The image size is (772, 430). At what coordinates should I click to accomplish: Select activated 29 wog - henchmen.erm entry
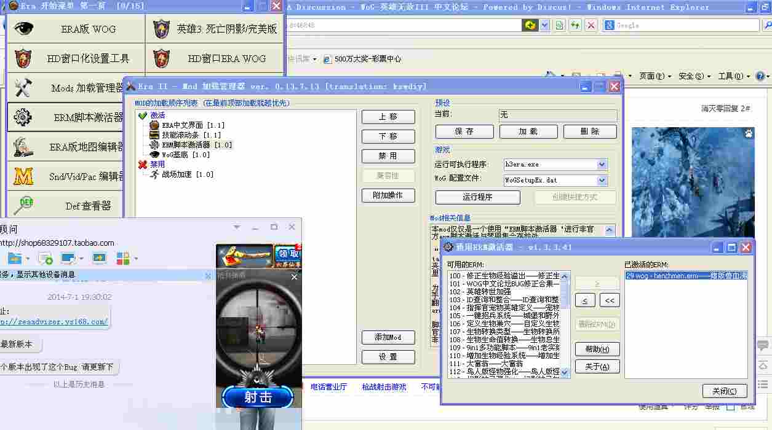point(686,276)
